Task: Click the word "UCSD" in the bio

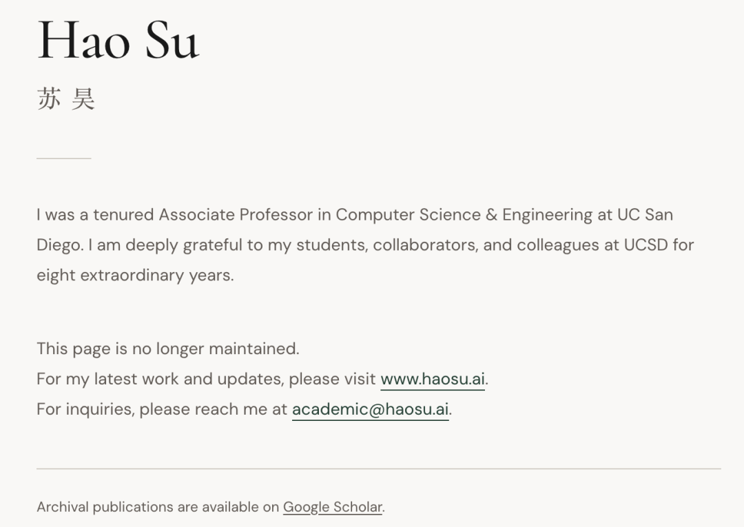Action: point(645,245)
